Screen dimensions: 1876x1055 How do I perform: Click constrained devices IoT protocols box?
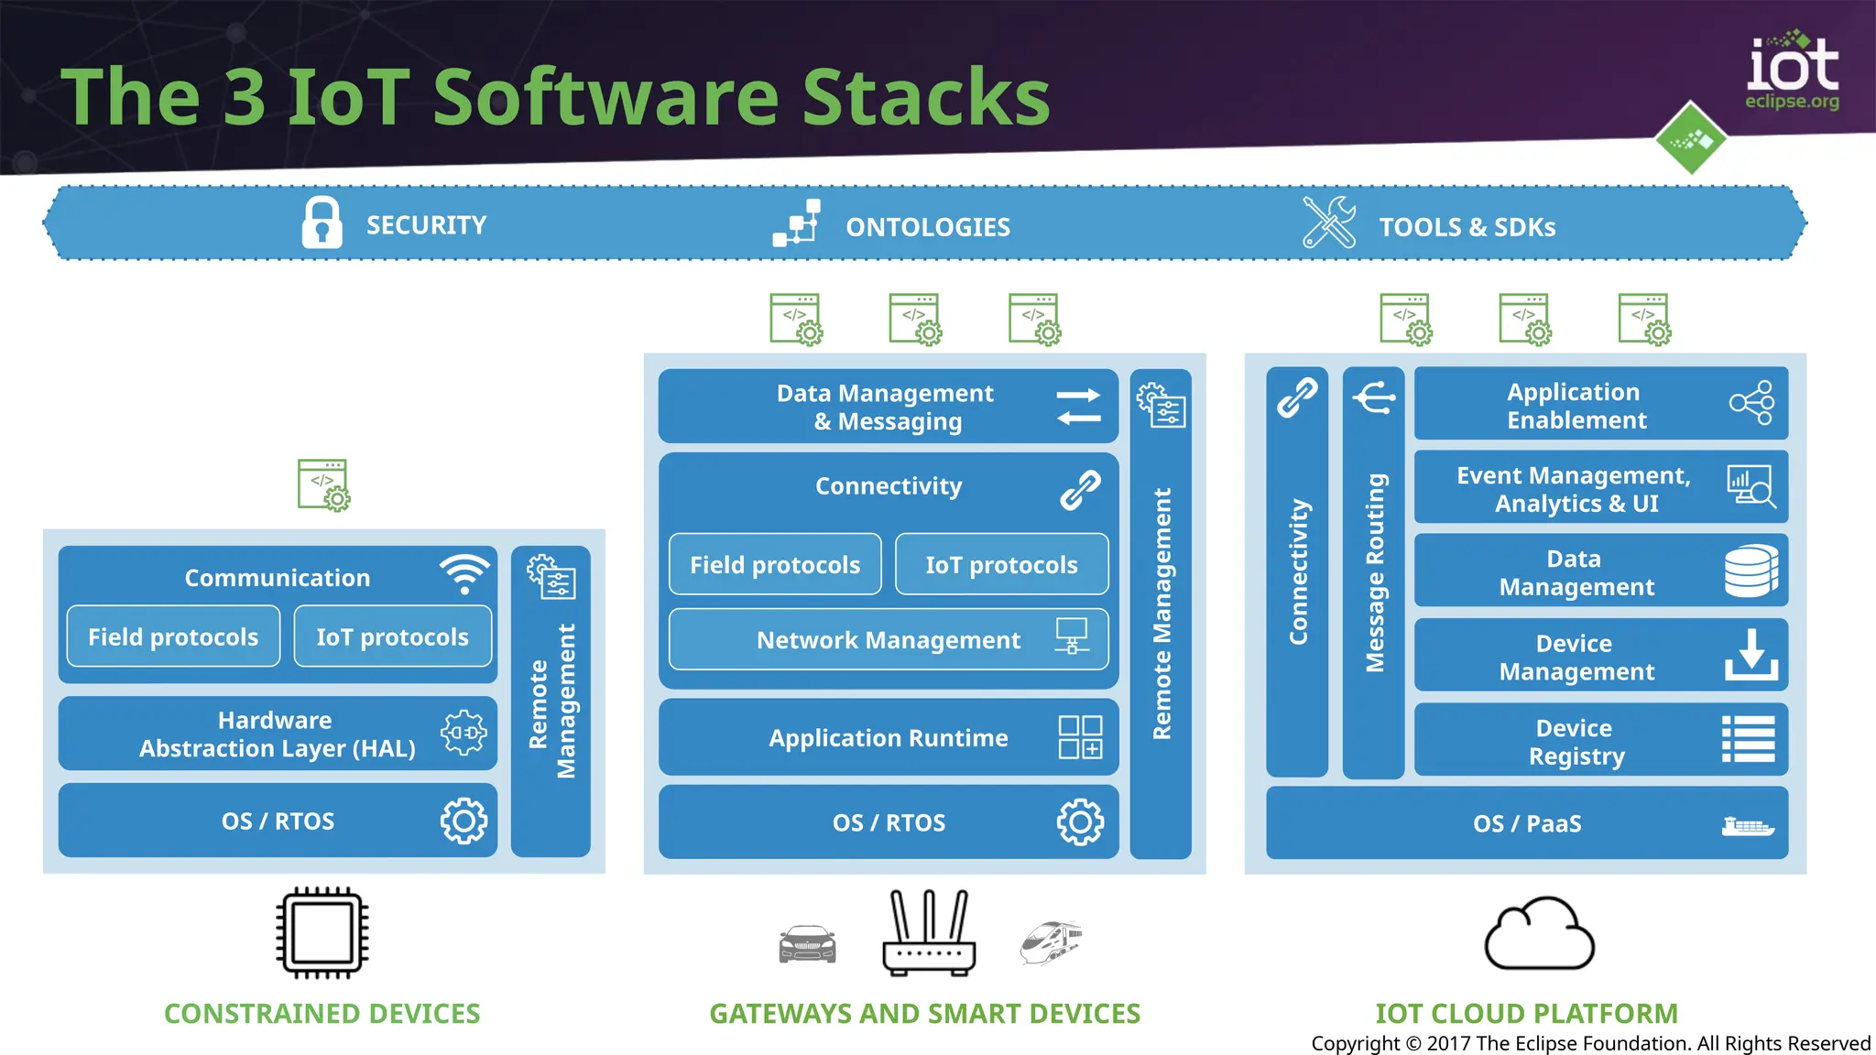click(392, 637)
